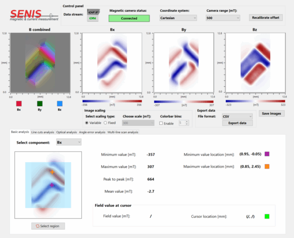Screen dimensions: 294x238
Task: Switch data stream to ON
Action: coord(92,18)
